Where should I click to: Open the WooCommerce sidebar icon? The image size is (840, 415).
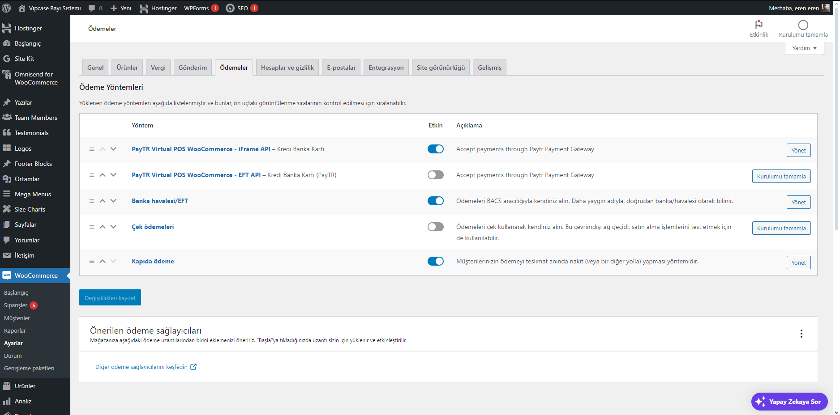7,275
